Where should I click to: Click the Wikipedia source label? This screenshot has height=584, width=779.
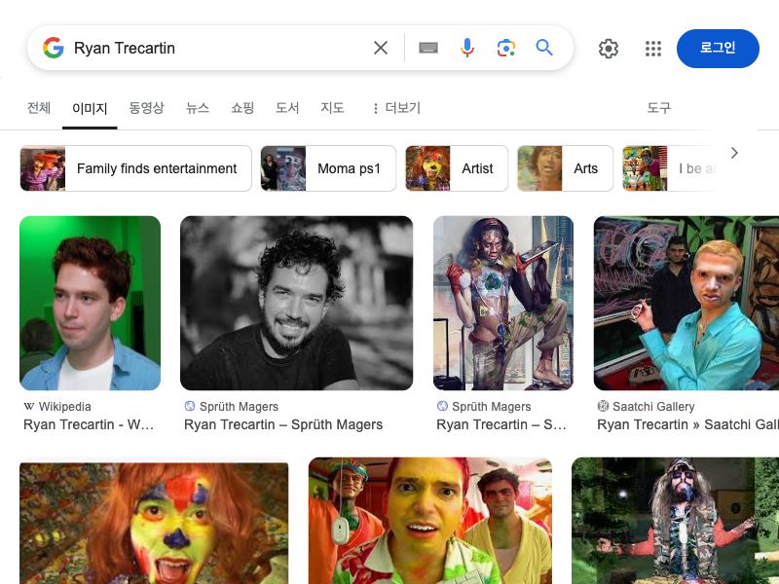tap(64, 407)
